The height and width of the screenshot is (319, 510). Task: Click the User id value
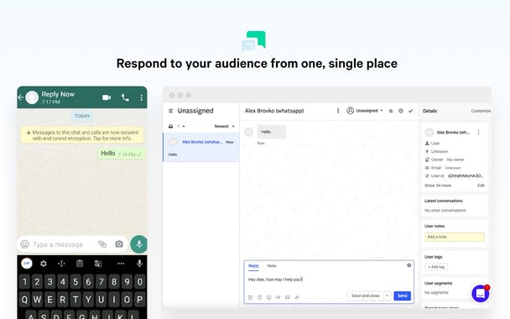466,176
